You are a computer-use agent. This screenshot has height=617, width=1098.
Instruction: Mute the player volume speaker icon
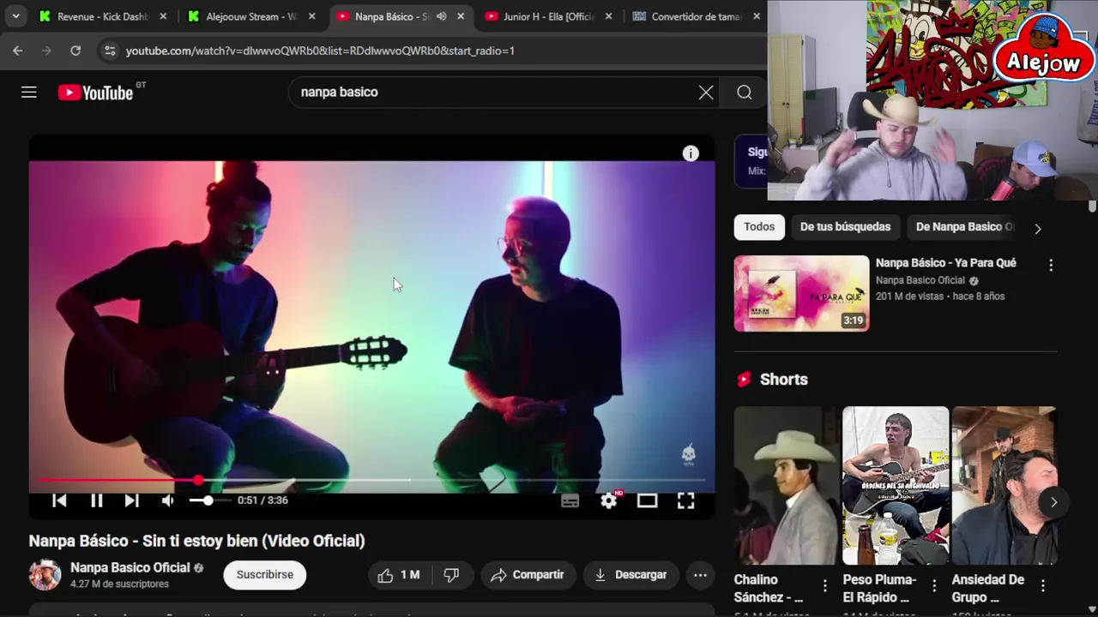point(168,500)
